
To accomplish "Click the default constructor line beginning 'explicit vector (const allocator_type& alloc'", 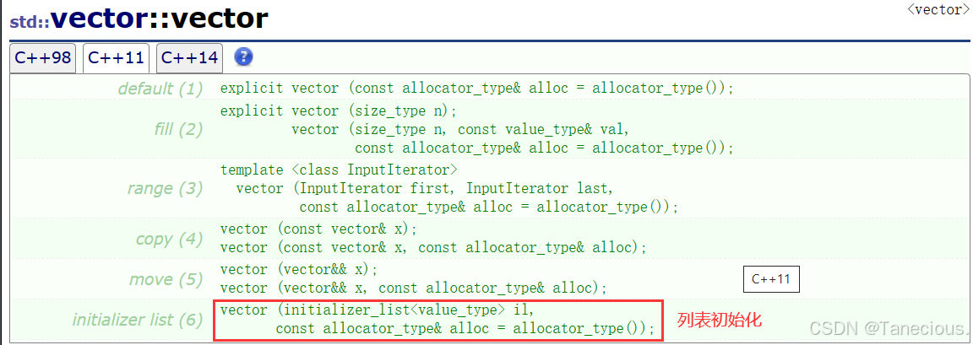I will tap(476, 89).
